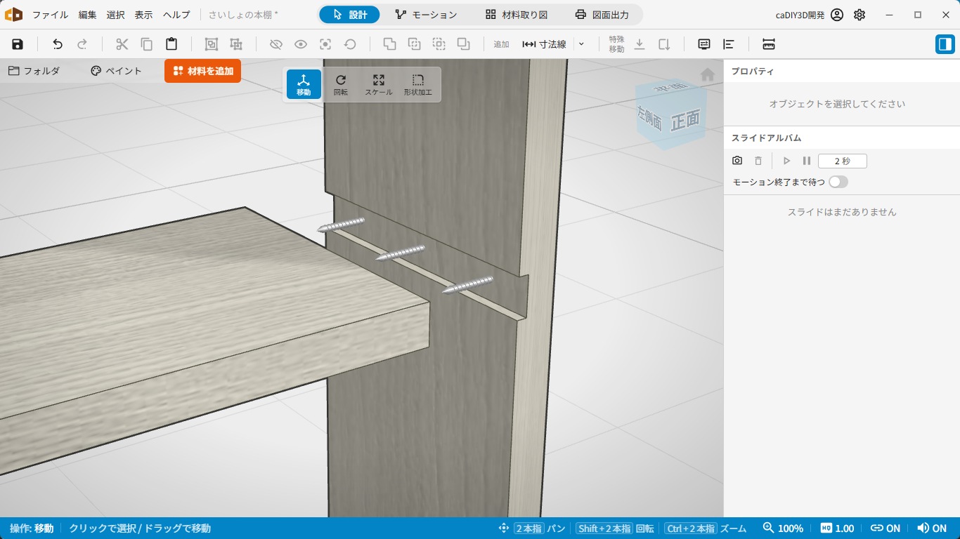
Task: Switch to the モーション tab
Action: click(x=426, y=15)
